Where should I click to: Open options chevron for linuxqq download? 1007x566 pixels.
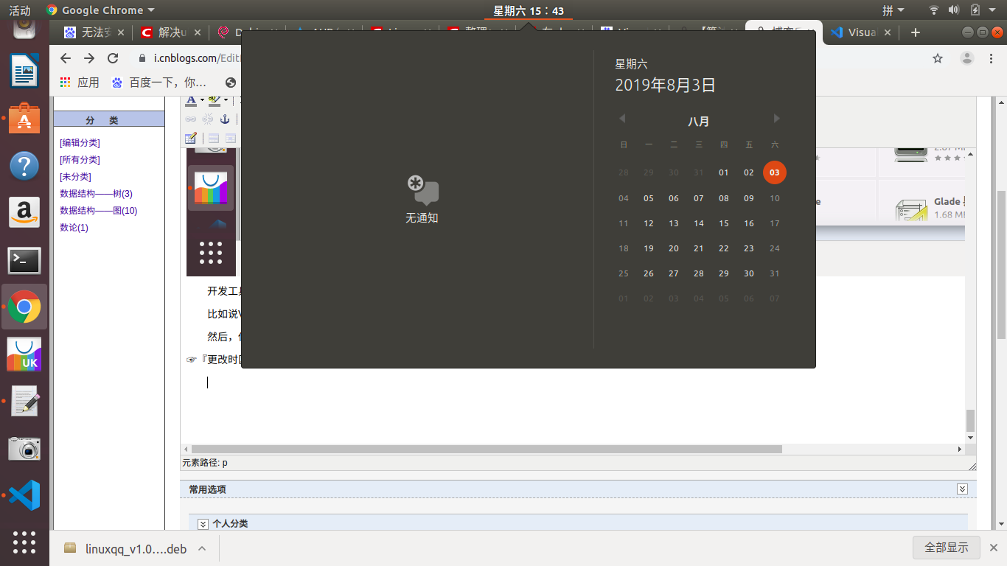(202, 548)
